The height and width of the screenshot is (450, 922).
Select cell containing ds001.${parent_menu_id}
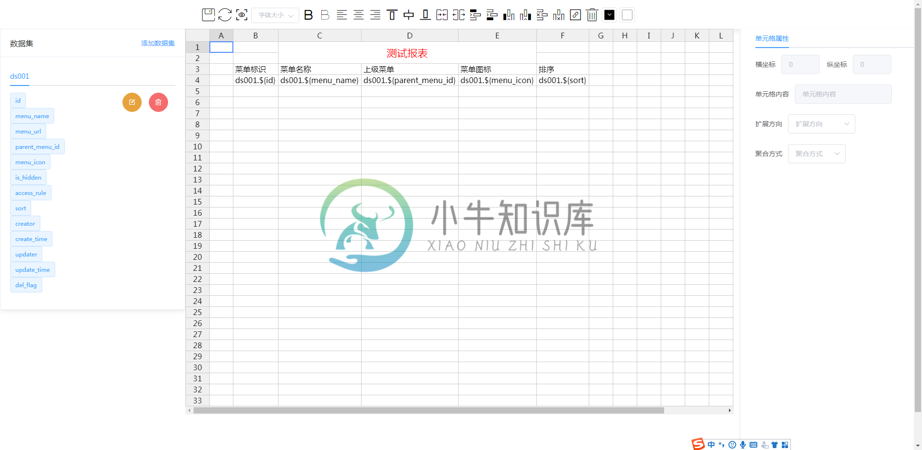pos(410,80)
